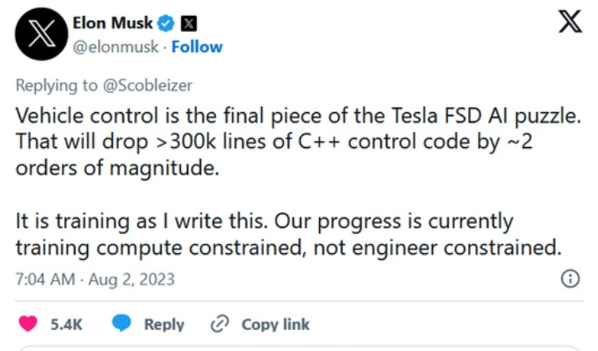Click the Reply label
Viewport: 598px width, 351px height.
click(164, 324)
